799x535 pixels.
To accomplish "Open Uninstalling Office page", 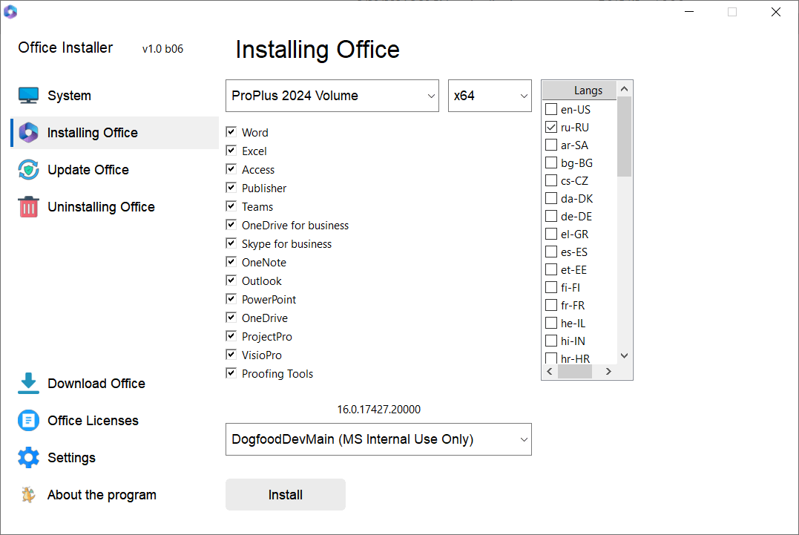I will (x=102, y=207).
